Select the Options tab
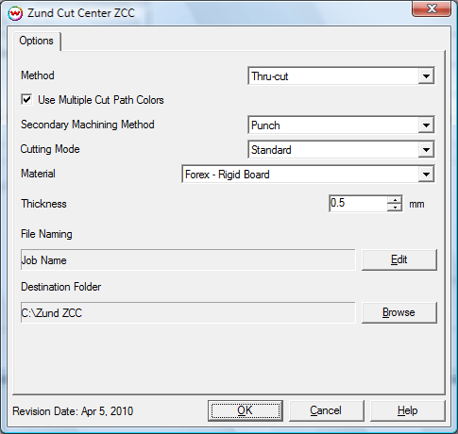 point(37,41)
